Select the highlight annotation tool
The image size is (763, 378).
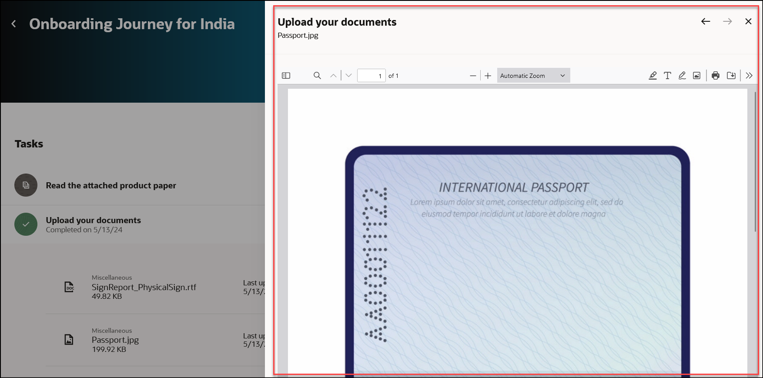[x=653, y=76]
